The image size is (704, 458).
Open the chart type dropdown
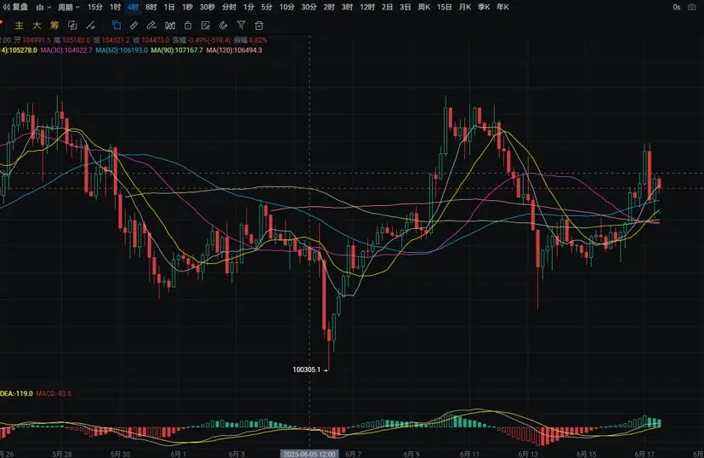pos(43,7)
